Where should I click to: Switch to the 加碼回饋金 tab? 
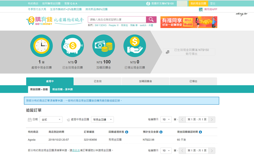145,81
